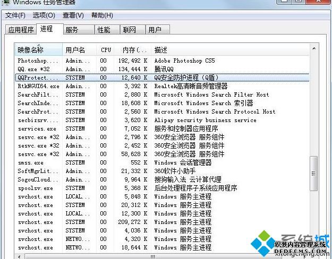Select svchost.exe using 12,300 K

tap(162, 213)
